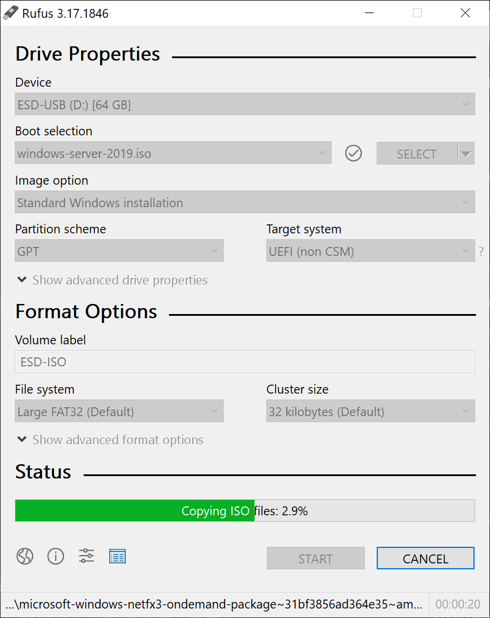This screenshot has width=490, height=618.
Task: Open application settings via the sliders icon
Action: tap(87, 556)
